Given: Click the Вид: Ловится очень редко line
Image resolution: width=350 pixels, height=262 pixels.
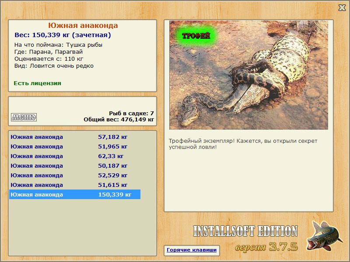Looking at the screenshot, I should pos(54,66).
